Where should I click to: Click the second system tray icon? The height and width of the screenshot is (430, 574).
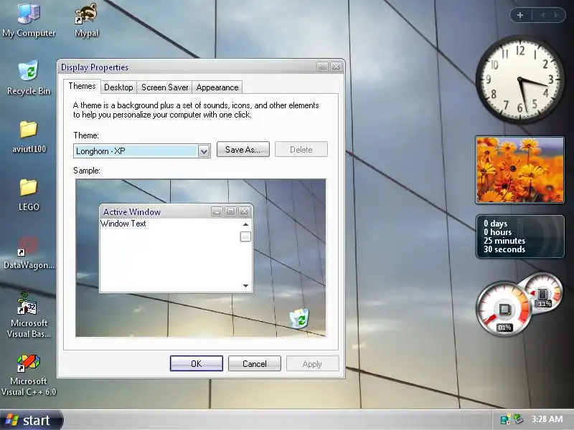tap(518, 419)
